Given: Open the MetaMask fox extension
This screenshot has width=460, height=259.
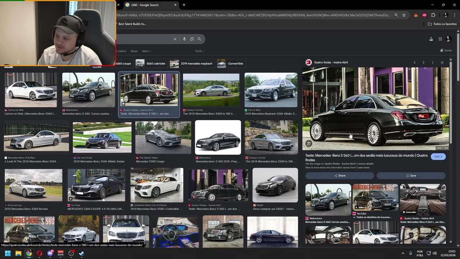Looking at the screenshot, I should click(x=416, y=15).
